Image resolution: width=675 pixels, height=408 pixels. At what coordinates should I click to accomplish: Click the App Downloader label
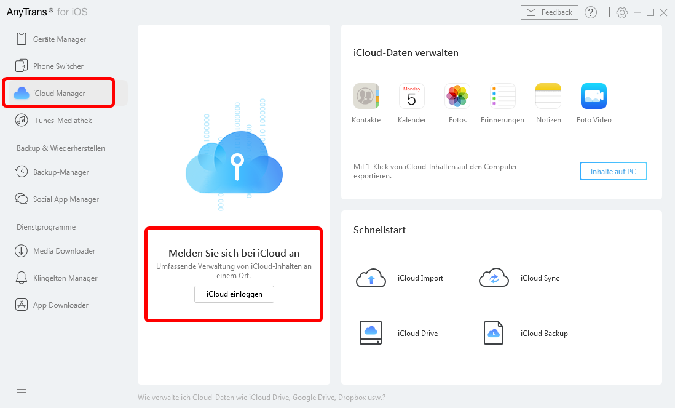point(61,305)
